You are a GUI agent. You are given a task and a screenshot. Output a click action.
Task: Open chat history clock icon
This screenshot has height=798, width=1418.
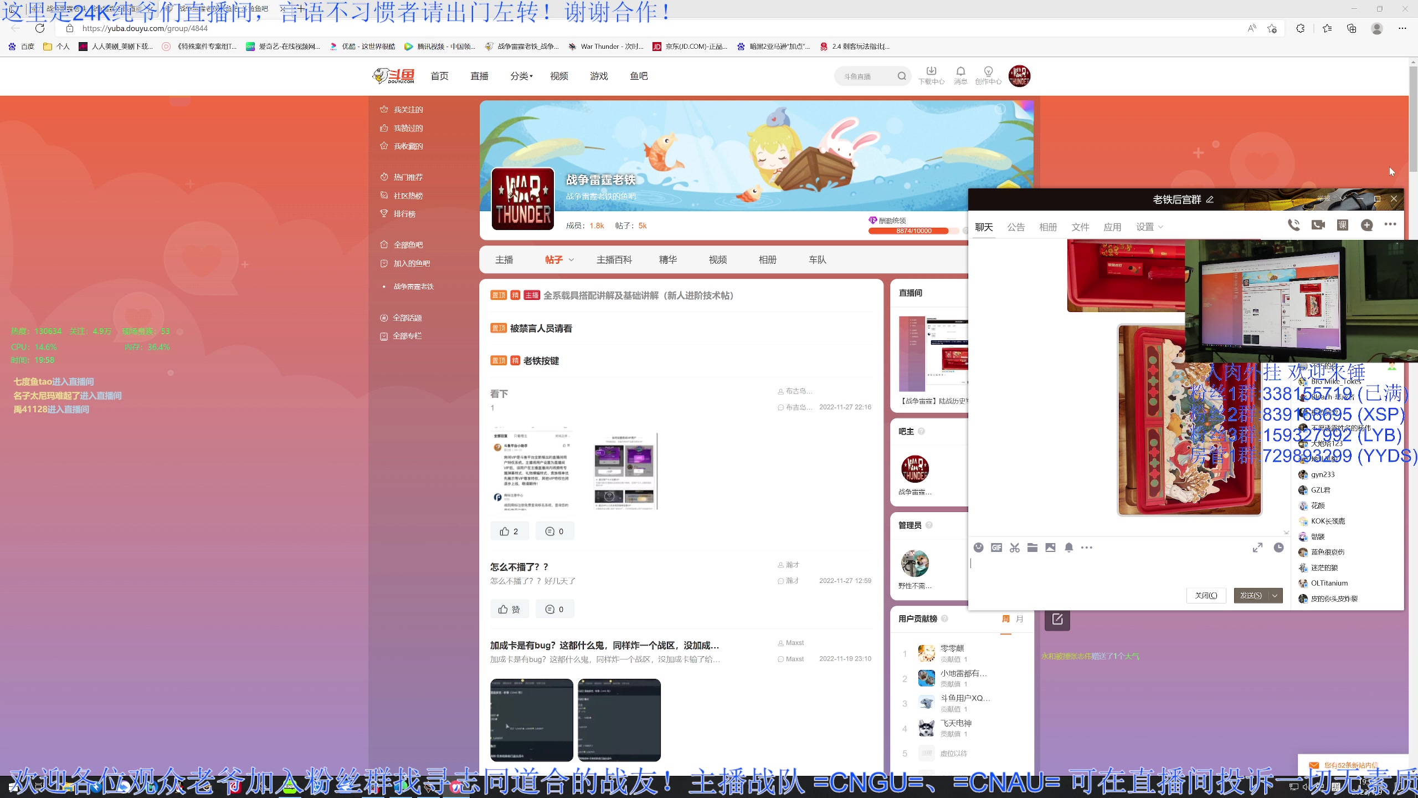pos(1278,548)
